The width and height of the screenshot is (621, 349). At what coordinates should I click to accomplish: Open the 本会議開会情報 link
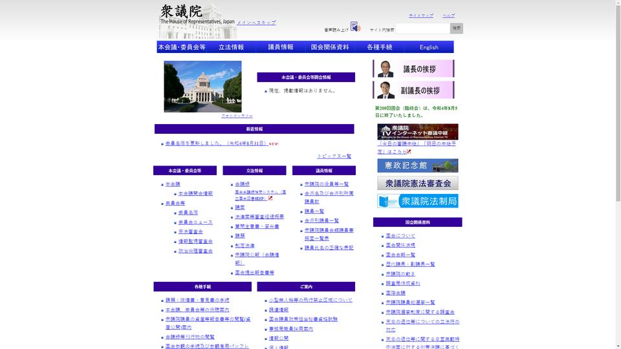click(x=195, y=193)
